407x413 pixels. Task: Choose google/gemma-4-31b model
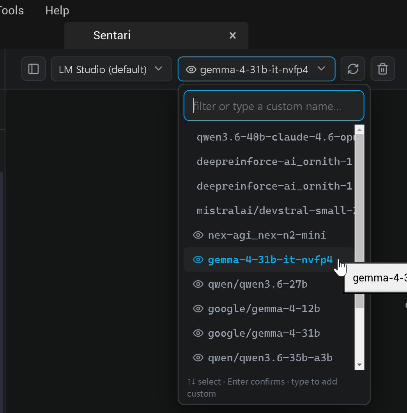tap(269, 333)
